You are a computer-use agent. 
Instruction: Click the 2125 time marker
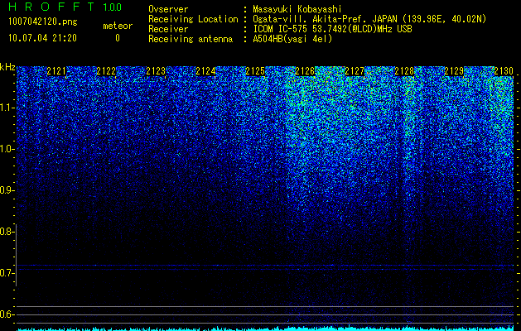pos(255,71)
